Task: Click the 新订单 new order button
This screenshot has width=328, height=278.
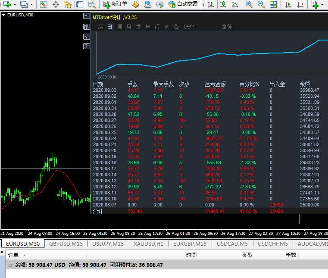Action: 115,4
